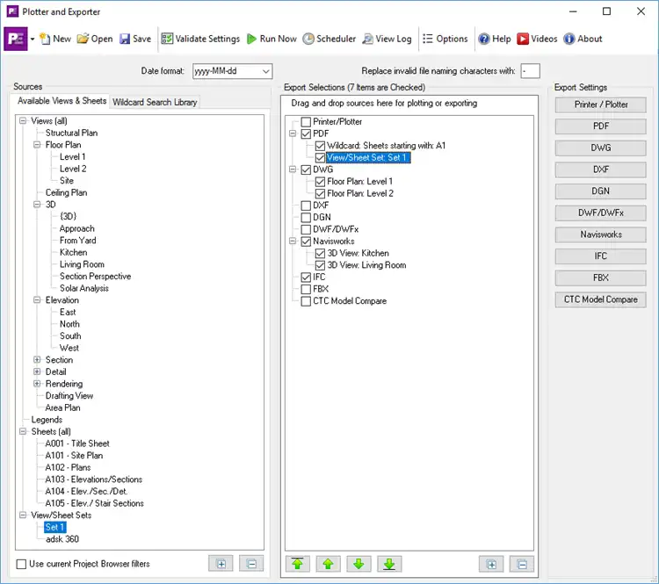Open Options from the toolbar

click(x=445, y=39)
